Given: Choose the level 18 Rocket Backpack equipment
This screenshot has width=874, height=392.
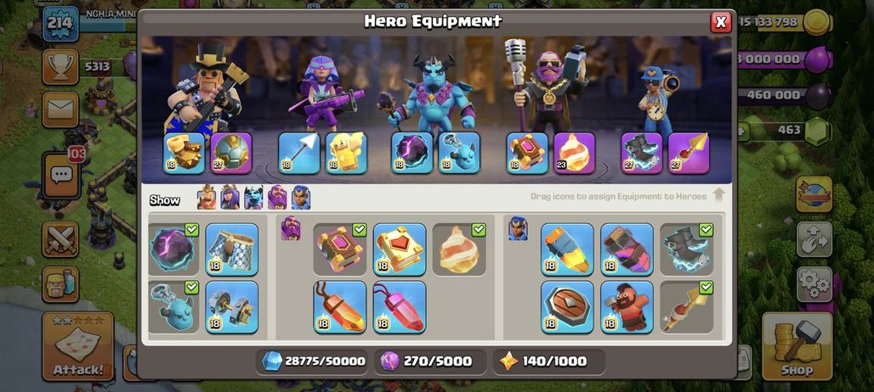Looking at the screenshot, I should pos(567,249).
